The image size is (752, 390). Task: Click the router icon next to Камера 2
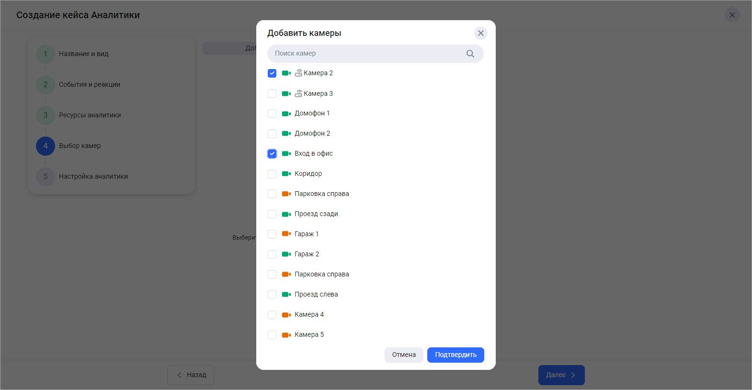pyautogui.click(x=298, y=73)
